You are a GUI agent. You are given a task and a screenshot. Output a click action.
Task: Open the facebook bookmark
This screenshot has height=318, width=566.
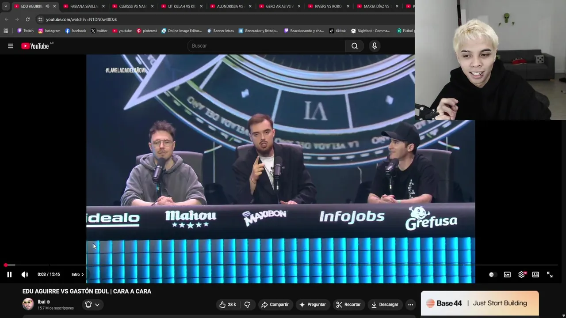click(76, 31)
